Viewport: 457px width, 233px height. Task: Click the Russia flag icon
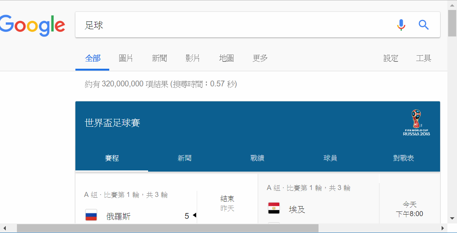click(x=91, y=216)
